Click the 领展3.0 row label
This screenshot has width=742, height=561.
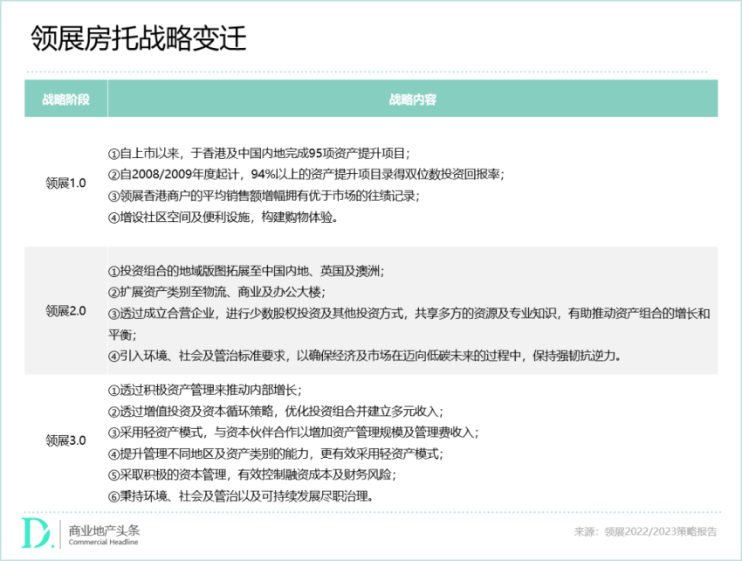pyautogui.click(x=65, y=440)
